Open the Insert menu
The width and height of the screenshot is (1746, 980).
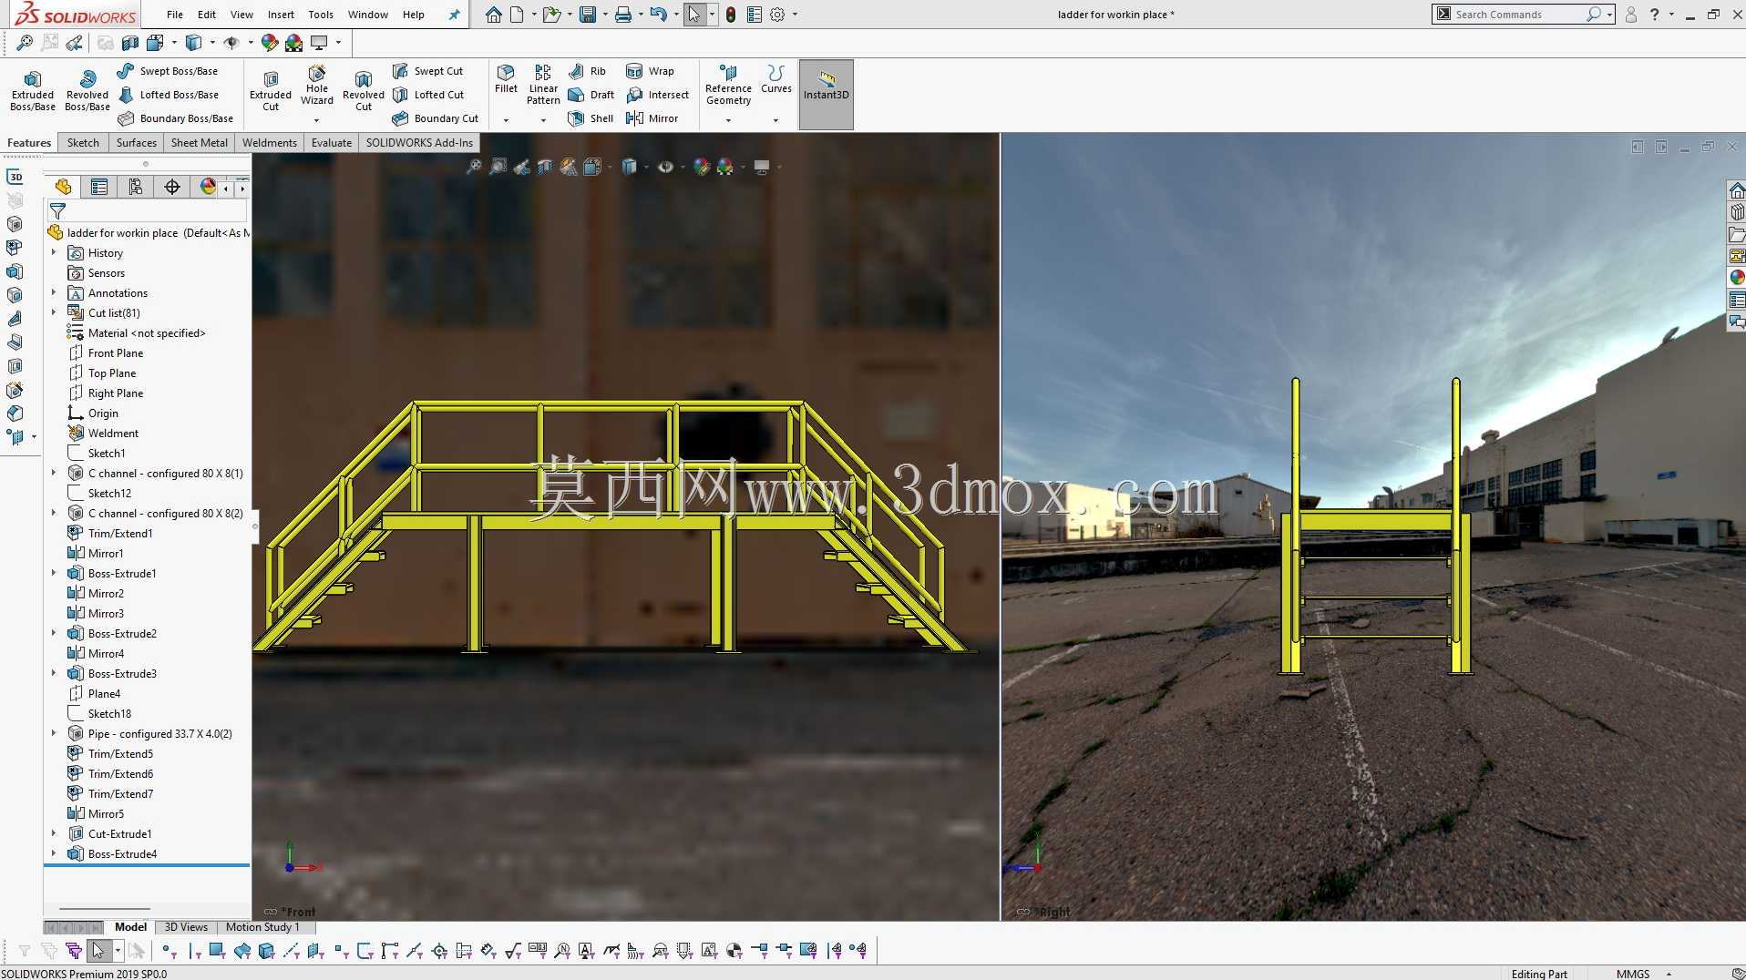(281, 15)
